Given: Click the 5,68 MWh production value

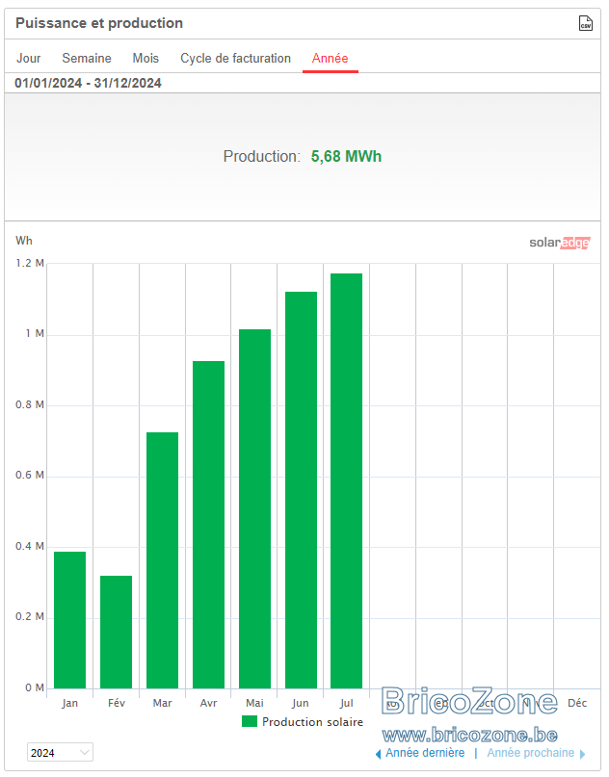Looking at the screenshot, I should pyautogui.click(x=346, y=157).
